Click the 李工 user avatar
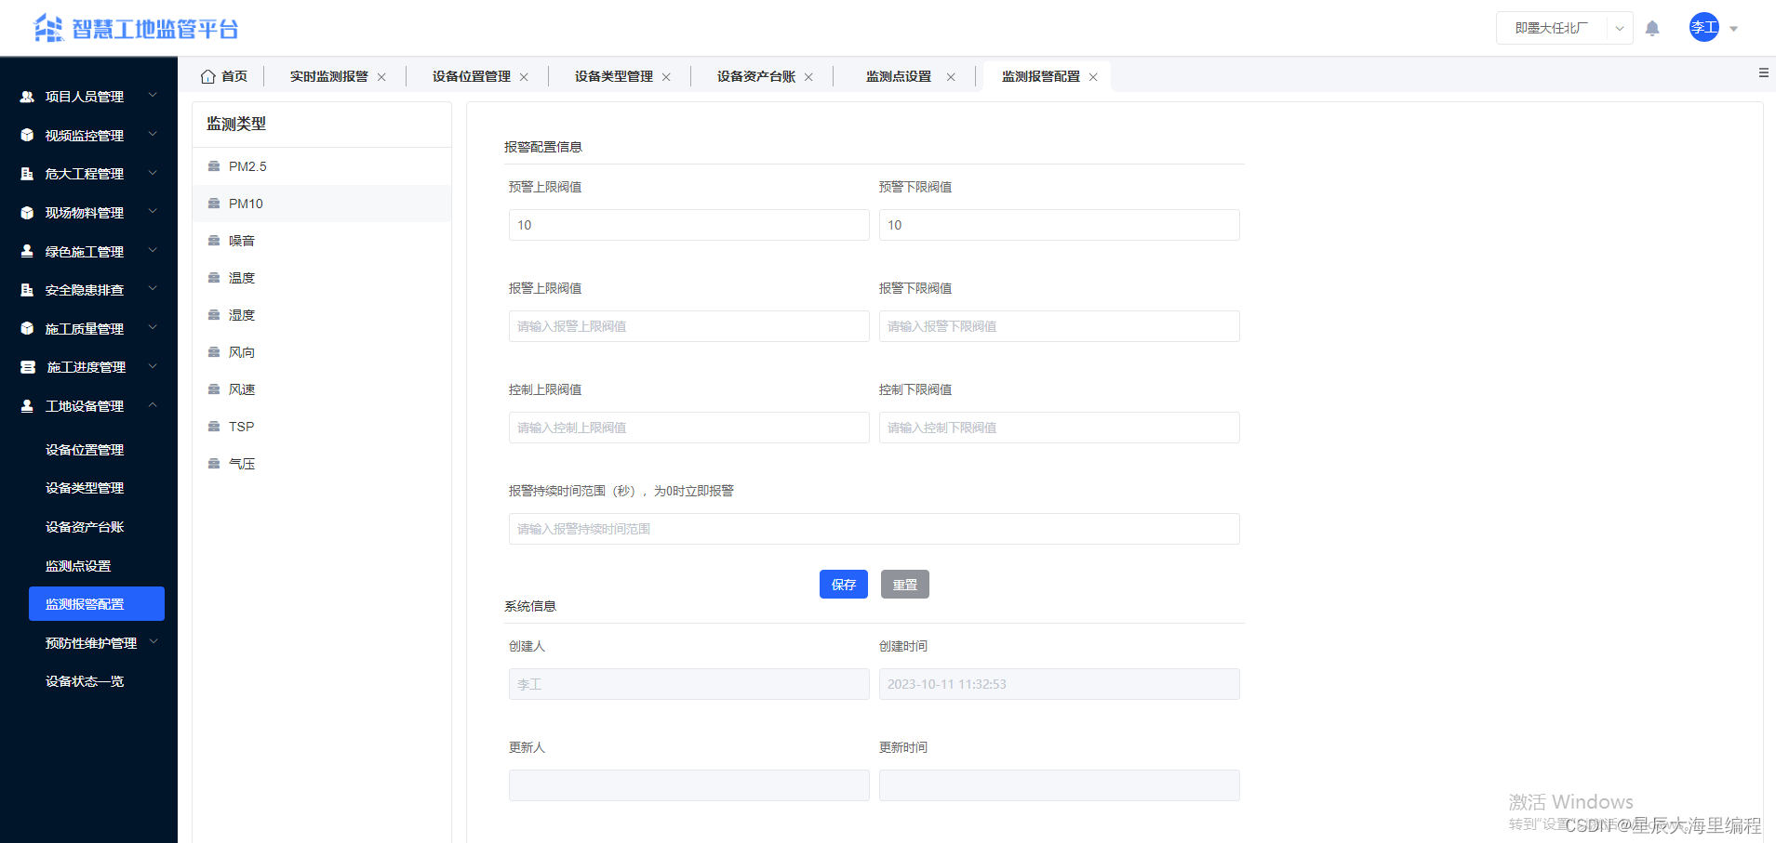This screenshot has height=843, width=1776. [x=1704, y=27]
